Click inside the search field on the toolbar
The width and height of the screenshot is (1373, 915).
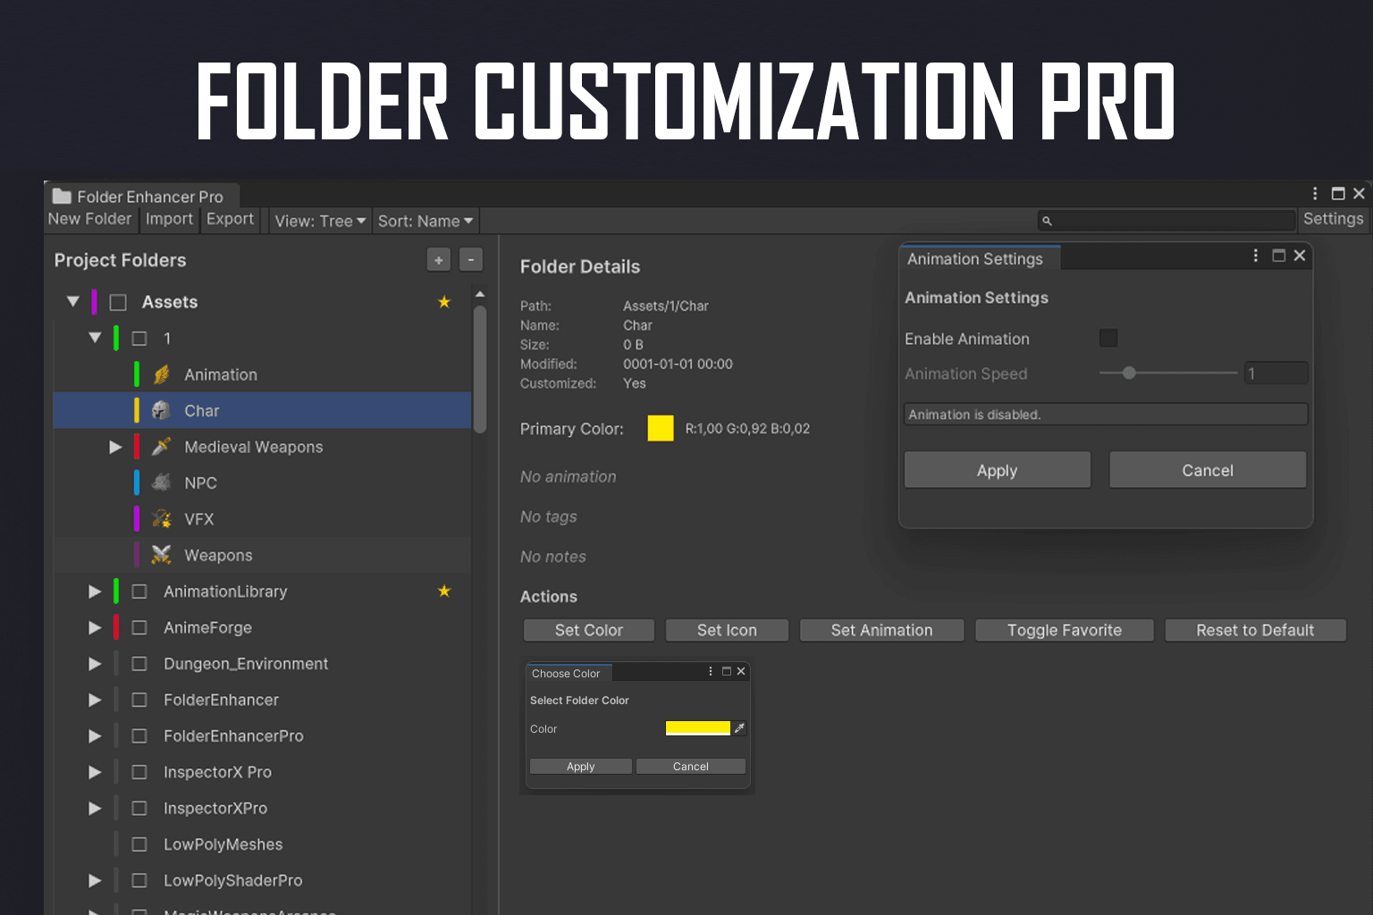click(1162, 220)
